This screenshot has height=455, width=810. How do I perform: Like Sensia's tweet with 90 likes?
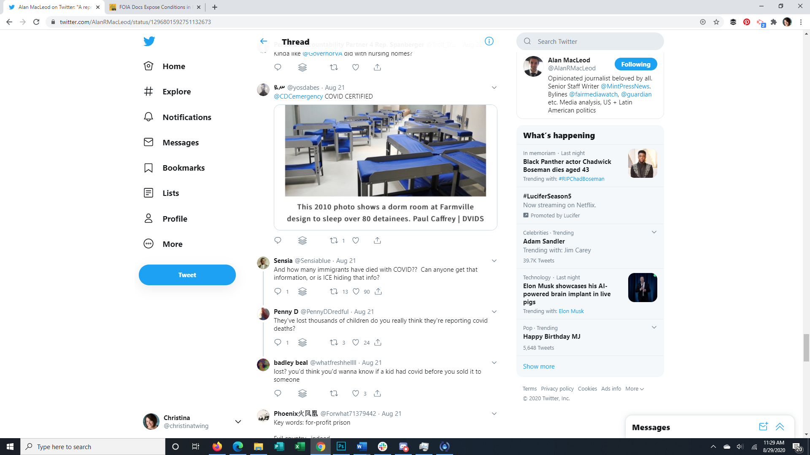pyautogui.click(x=356, y=292)
